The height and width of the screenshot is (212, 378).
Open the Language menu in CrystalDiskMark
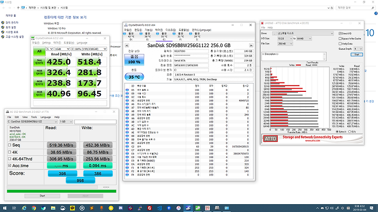pos(82,43)
